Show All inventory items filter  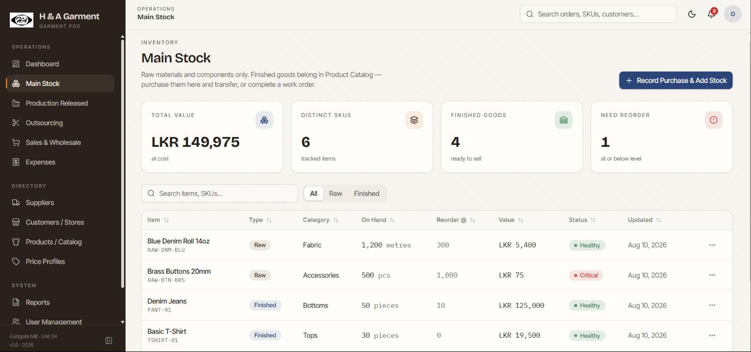tap(313, 193)
